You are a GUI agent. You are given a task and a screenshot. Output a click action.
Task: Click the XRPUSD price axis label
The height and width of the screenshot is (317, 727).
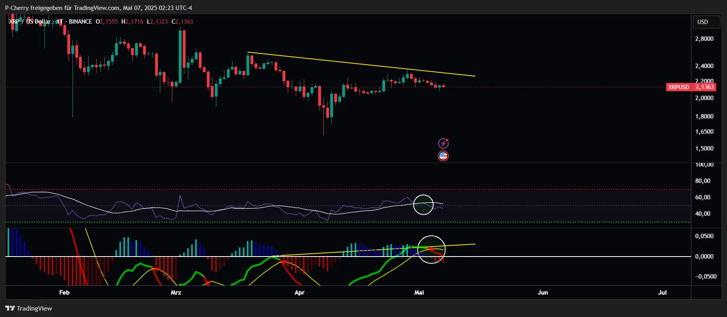click(x=679, y=87)
